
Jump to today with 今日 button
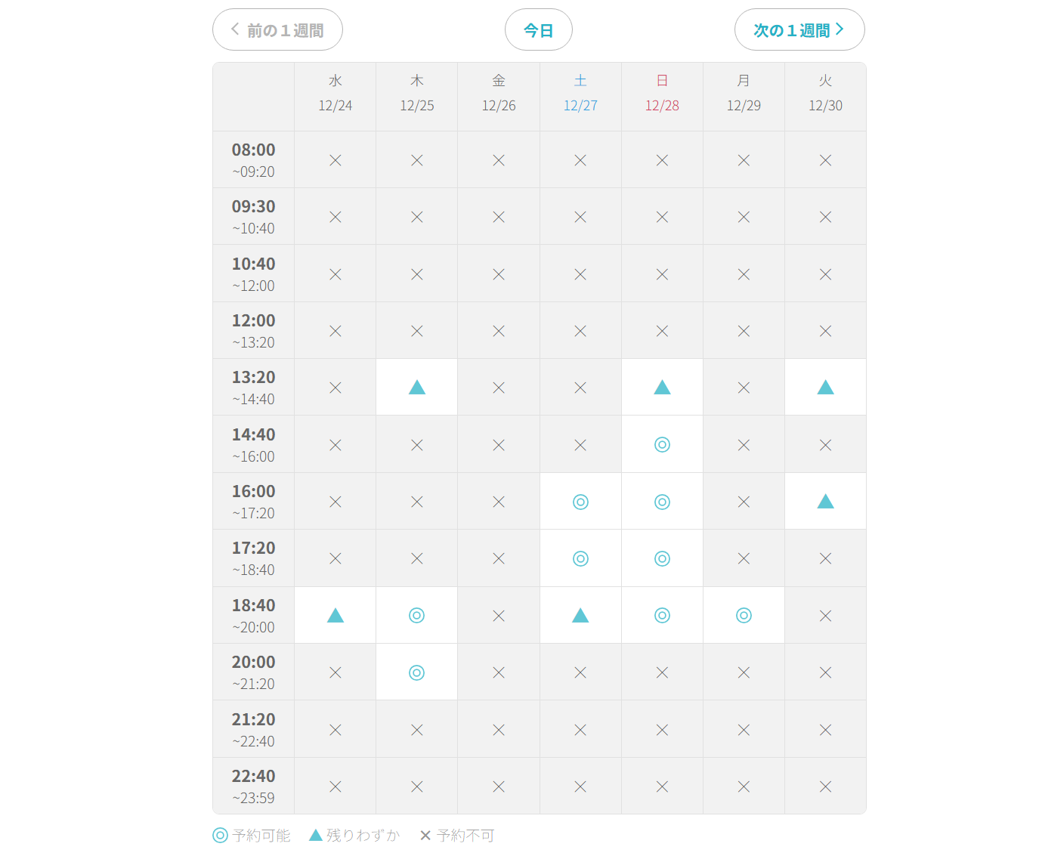[x=538, y=30]
